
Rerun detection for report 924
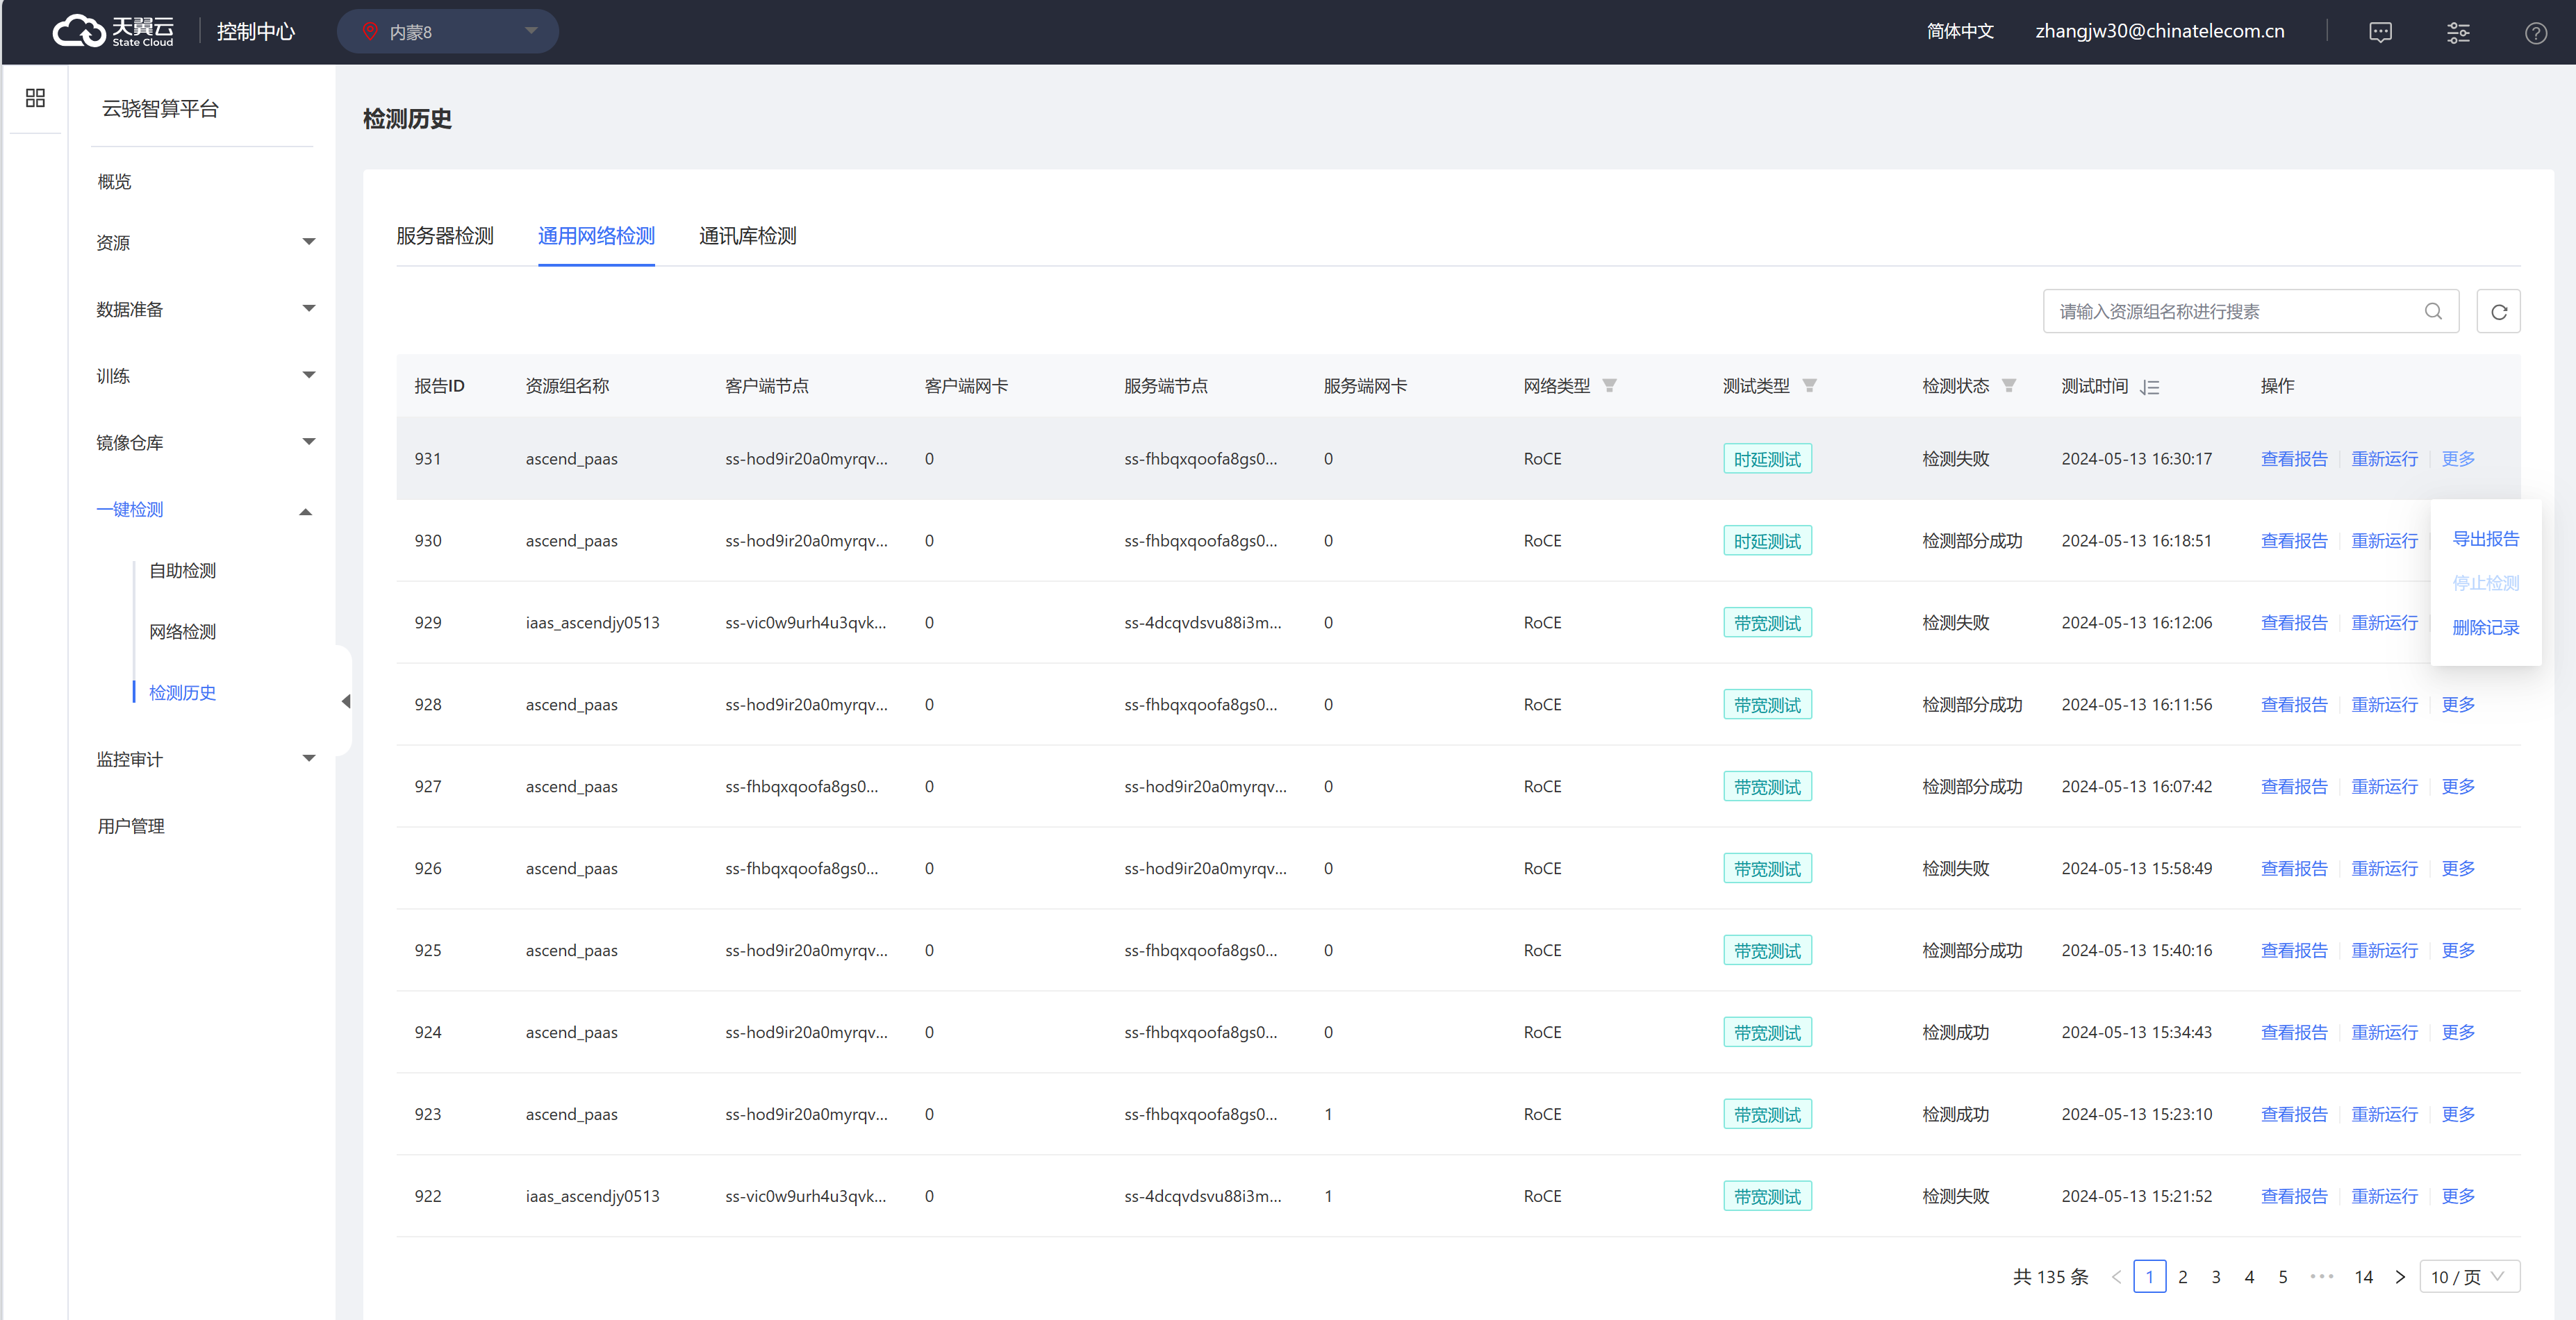point(2384,1033)
